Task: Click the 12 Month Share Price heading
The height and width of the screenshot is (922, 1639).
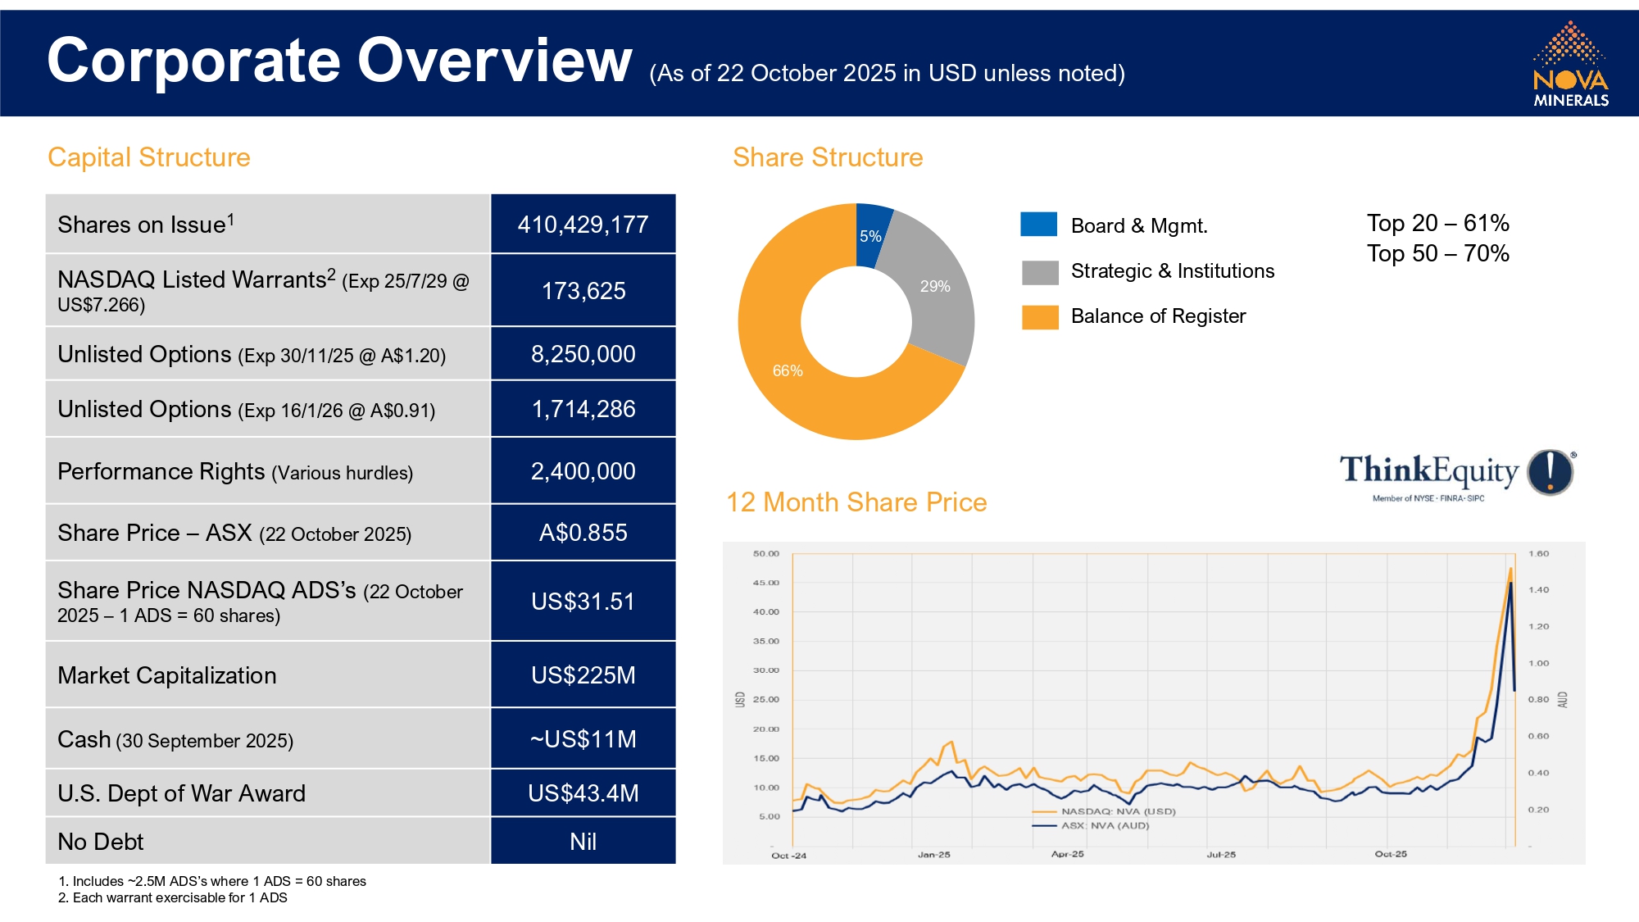Action: tap(856, 502)
